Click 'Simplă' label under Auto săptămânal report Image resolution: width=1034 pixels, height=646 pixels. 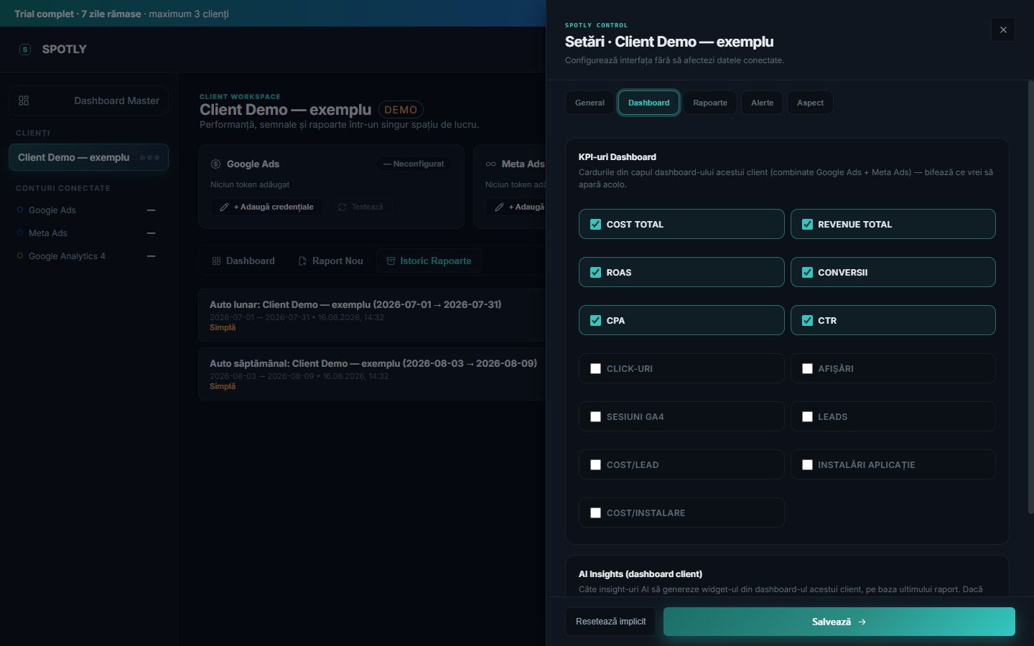[x=223, y=386]
